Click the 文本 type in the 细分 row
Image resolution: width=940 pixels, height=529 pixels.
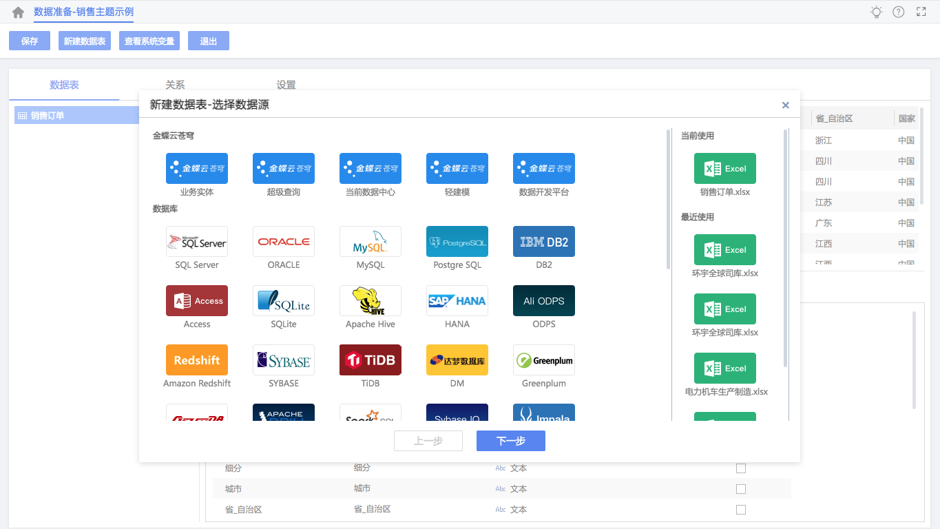pyautogui.click(x=519, y=468)
